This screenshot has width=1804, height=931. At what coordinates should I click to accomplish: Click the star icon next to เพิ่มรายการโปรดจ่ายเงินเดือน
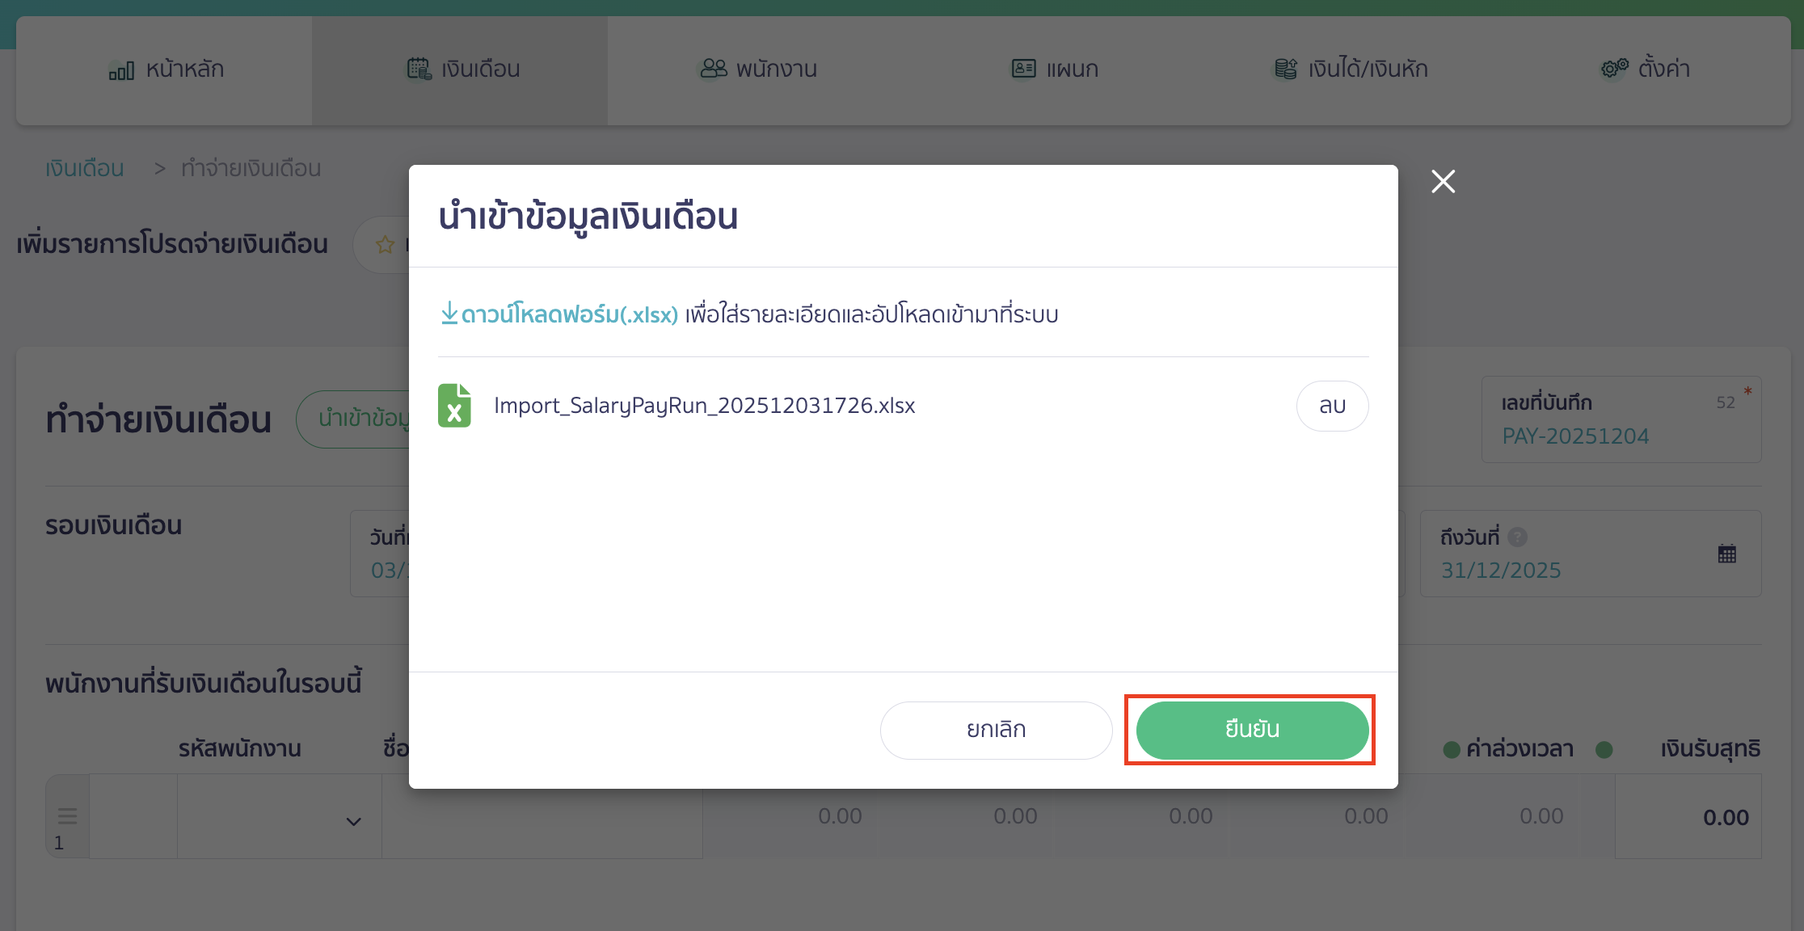click(x=384, y=244)
